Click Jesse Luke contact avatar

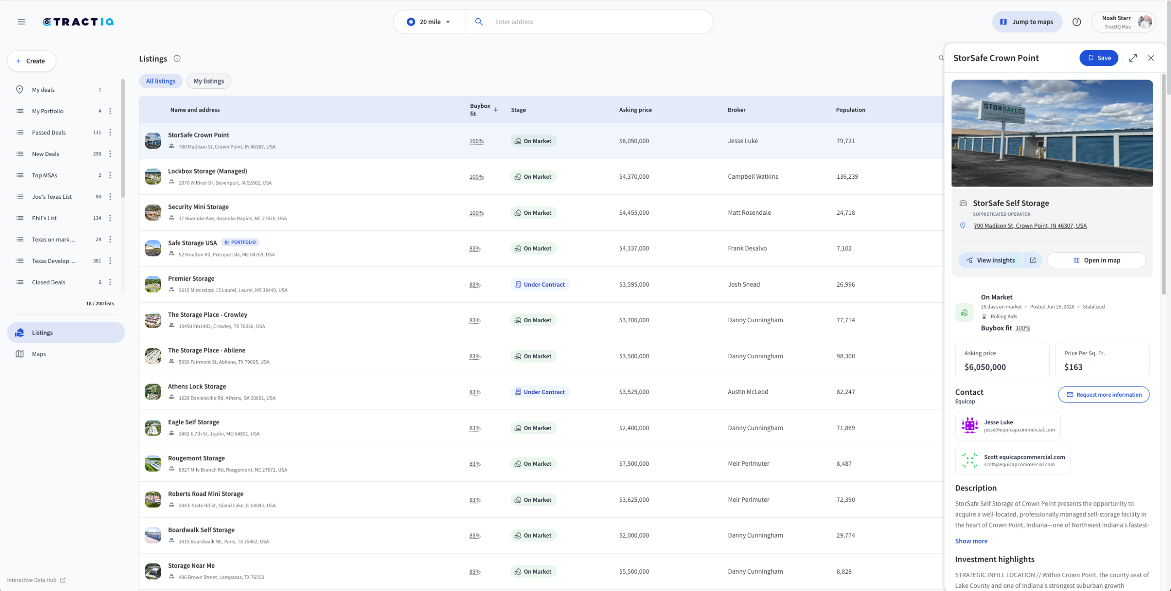[969, 426]
